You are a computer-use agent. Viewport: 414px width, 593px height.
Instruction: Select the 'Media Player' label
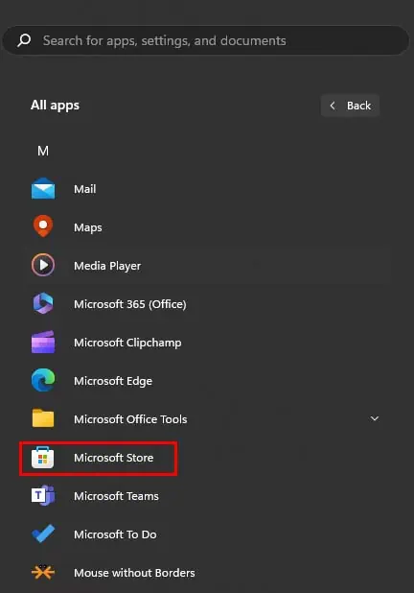107,266
